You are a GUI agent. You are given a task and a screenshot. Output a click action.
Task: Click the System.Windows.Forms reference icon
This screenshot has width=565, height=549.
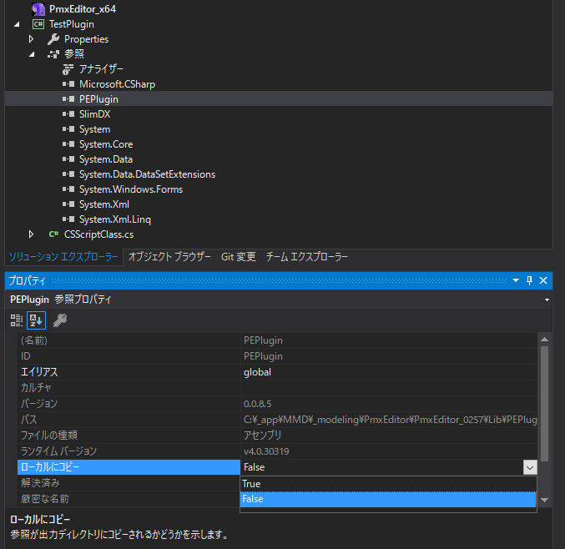[68, 189]
